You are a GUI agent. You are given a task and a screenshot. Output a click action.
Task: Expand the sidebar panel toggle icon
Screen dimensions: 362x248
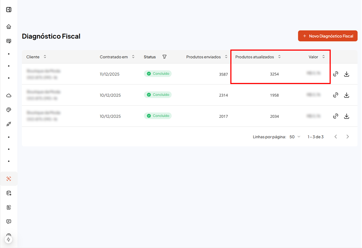click(x=9, y=10)
